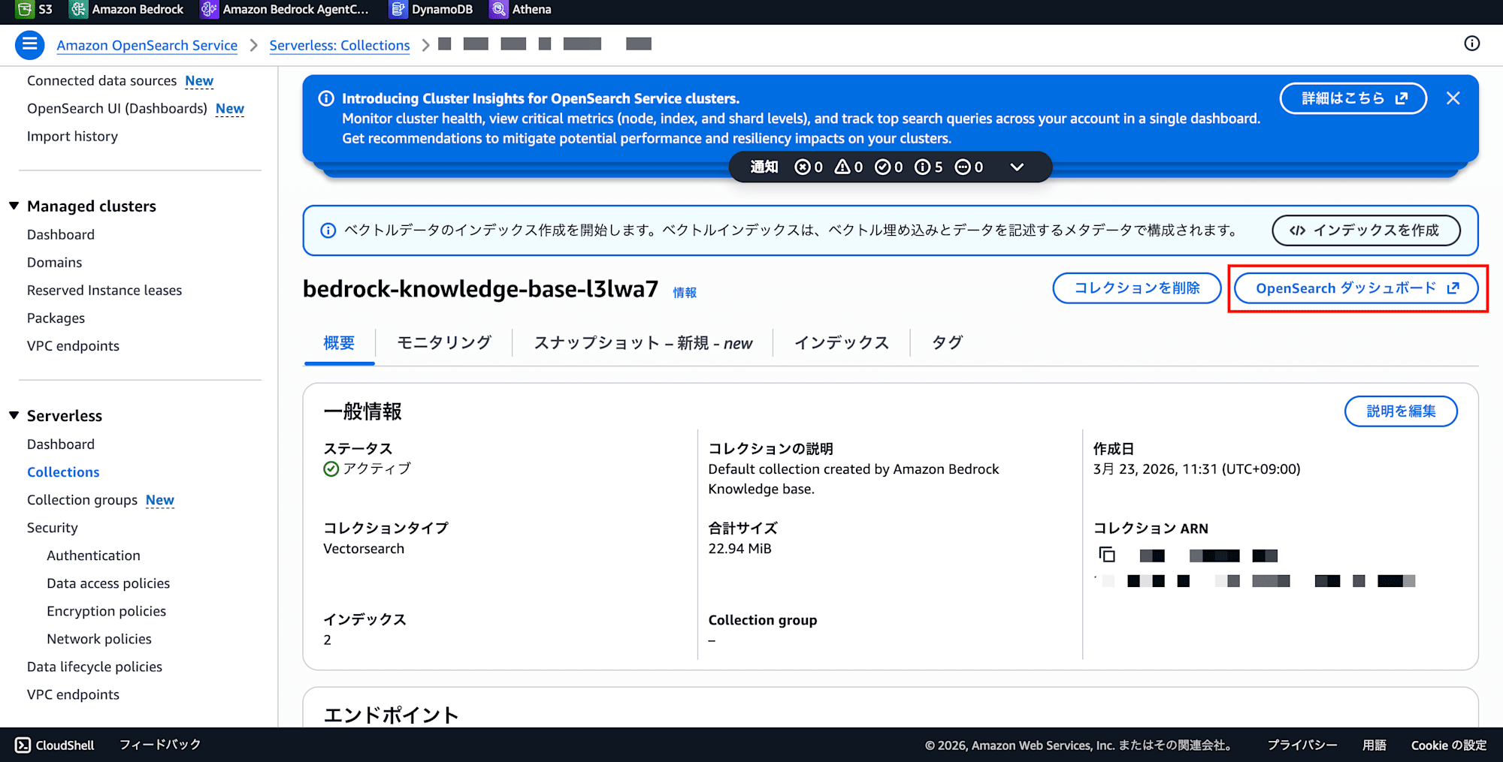Viewport: 1503px width, 762px height.
Task: Open the スナップショット – 新規 tab
Action: point(643,343)
